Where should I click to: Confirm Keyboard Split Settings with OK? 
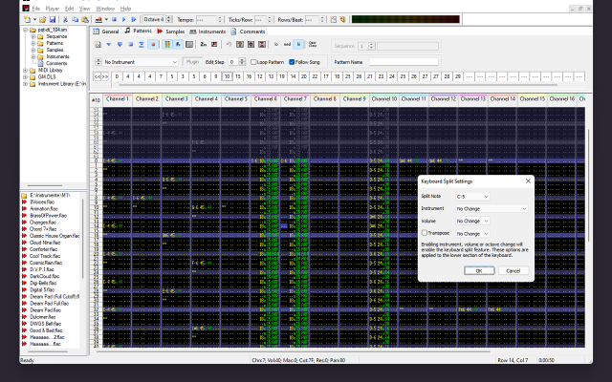pos(479,270)
